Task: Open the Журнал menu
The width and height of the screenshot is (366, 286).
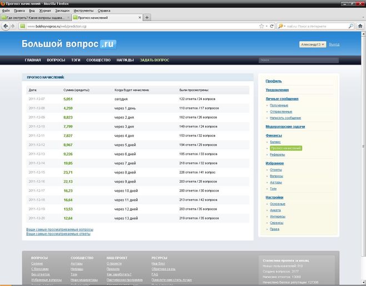Action: coord(45,11)
